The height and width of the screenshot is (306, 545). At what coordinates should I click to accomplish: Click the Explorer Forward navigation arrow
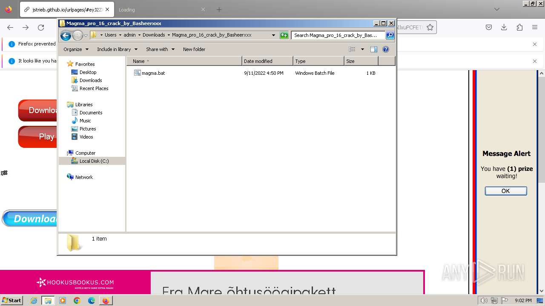pos(77,35)
